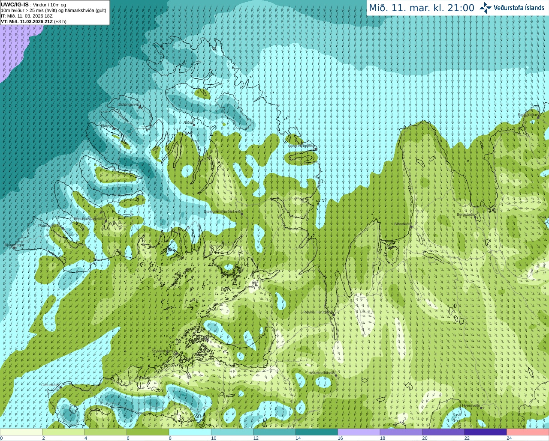The width and height of the screenshot is (549, 441).
Task: Click the Stykkishólmur station label
Action: pyautogui.click(x=164, y=351)
